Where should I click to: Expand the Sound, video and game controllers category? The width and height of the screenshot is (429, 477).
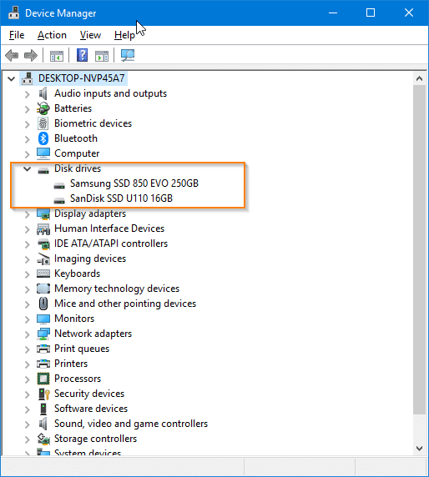(x=27, y=424)
